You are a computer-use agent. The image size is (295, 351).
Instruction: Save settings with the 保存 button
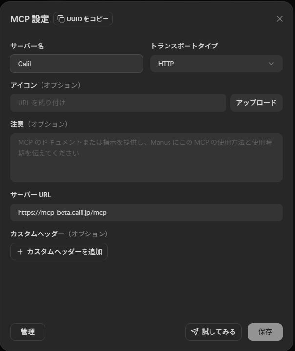click(265, 332)
